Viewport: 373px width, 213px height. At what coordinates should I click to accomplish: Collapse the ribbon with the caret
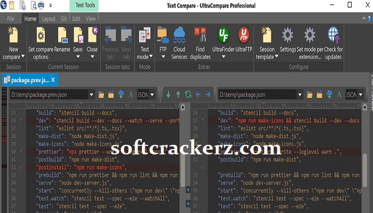click(364, 18)
